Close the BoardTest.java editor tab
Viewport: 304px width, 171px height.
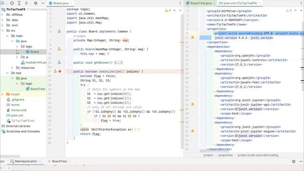coord(214,3)
